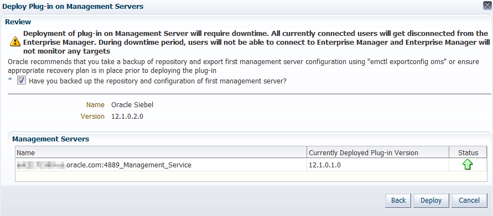This screenshot has width=493, height=216.
Task: Select the Status column header
Action: 468,153
